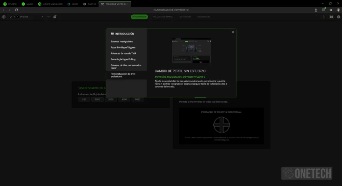Viewport: 342px width, 186px height.
Task: Click the battery status icon
Action: point(324,17)
